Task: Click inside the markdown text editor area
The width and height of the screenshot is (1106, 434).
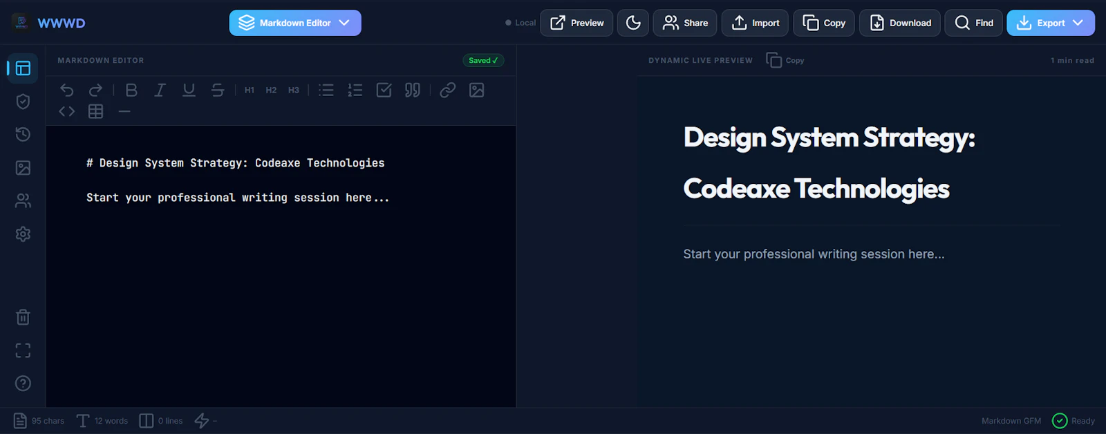Action: point(281,266)
